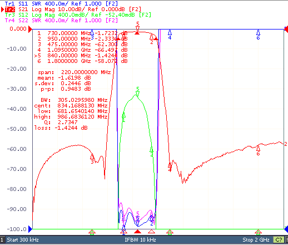Click the red marker 5 at the passband top

(x=137, y=27)
